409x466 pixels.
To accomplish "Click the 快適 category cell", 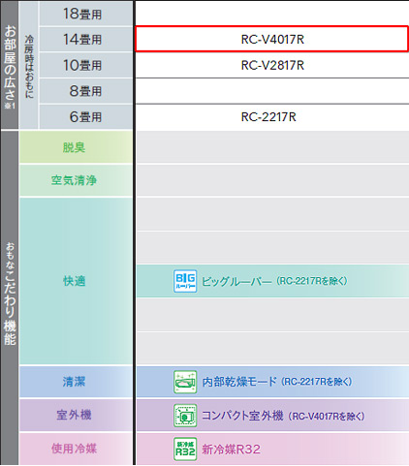I will (76, 281).
